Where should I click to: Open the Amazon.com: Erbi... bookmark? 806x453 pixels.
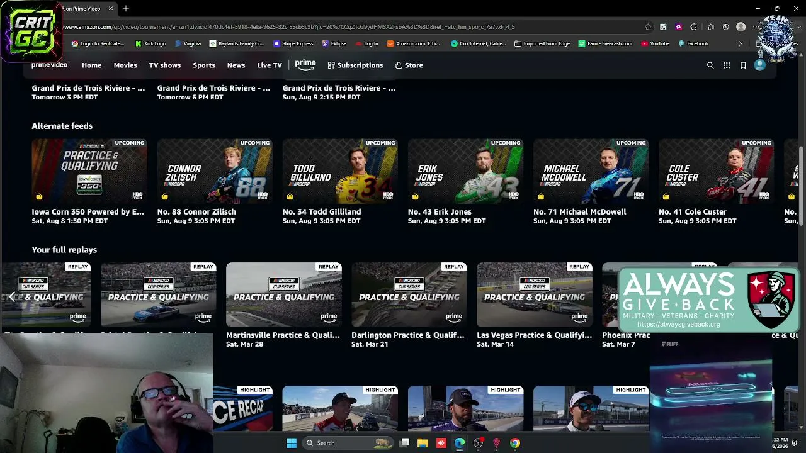(414, 43)
